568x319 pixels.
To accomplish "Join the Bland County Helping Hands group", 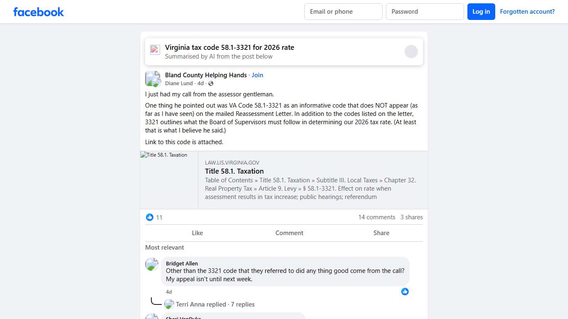I will (x=257, y=75).
